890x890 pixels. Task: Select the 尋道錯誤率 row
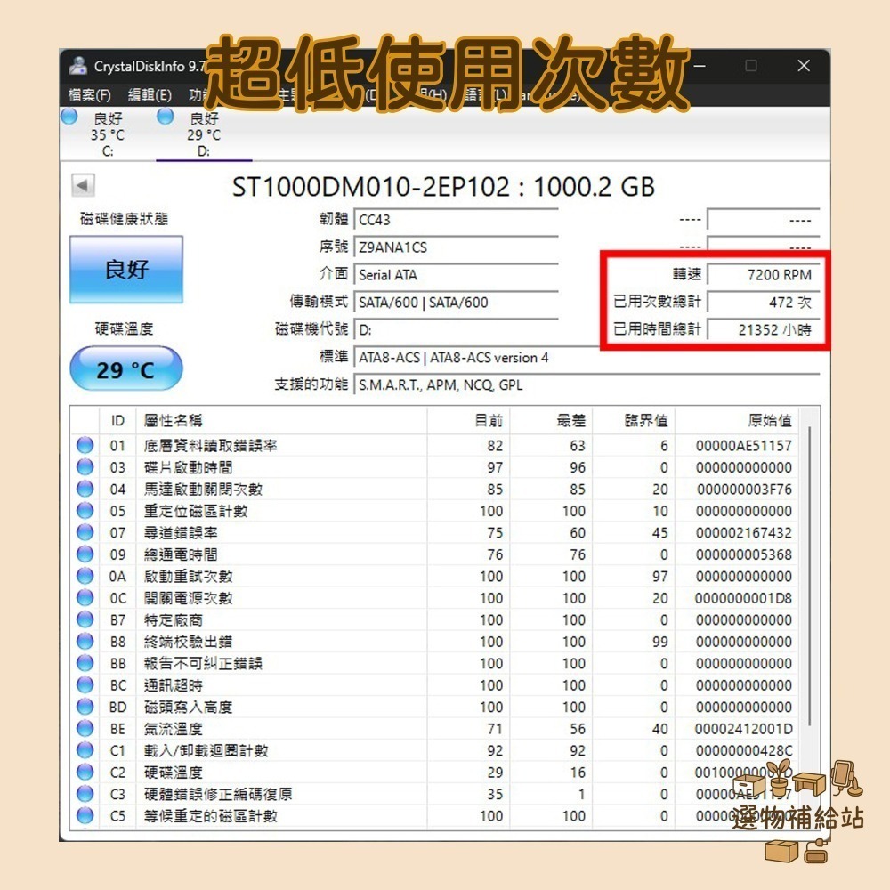pyautogui.click(x=435, y=532)
